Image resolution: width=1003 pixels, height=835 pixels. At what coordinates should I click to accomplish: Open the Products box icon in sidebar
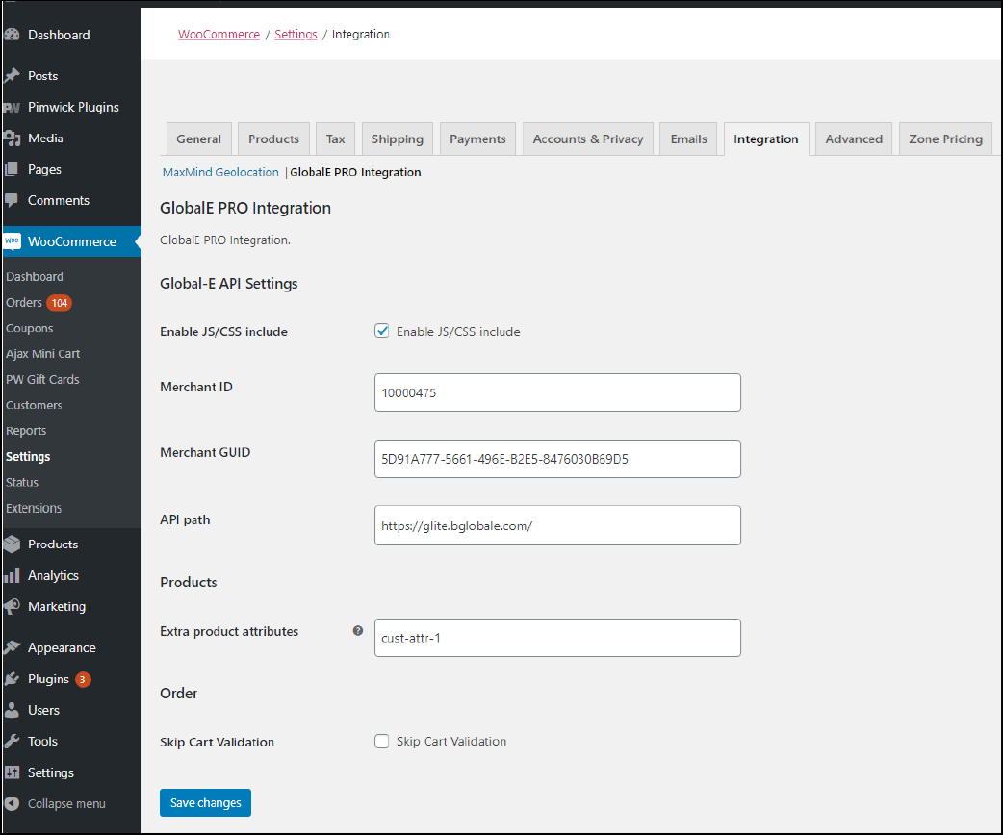[x=17, y=544]
